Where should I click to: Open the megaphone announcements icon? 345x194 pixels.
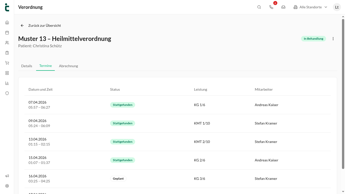coord(7,176)
